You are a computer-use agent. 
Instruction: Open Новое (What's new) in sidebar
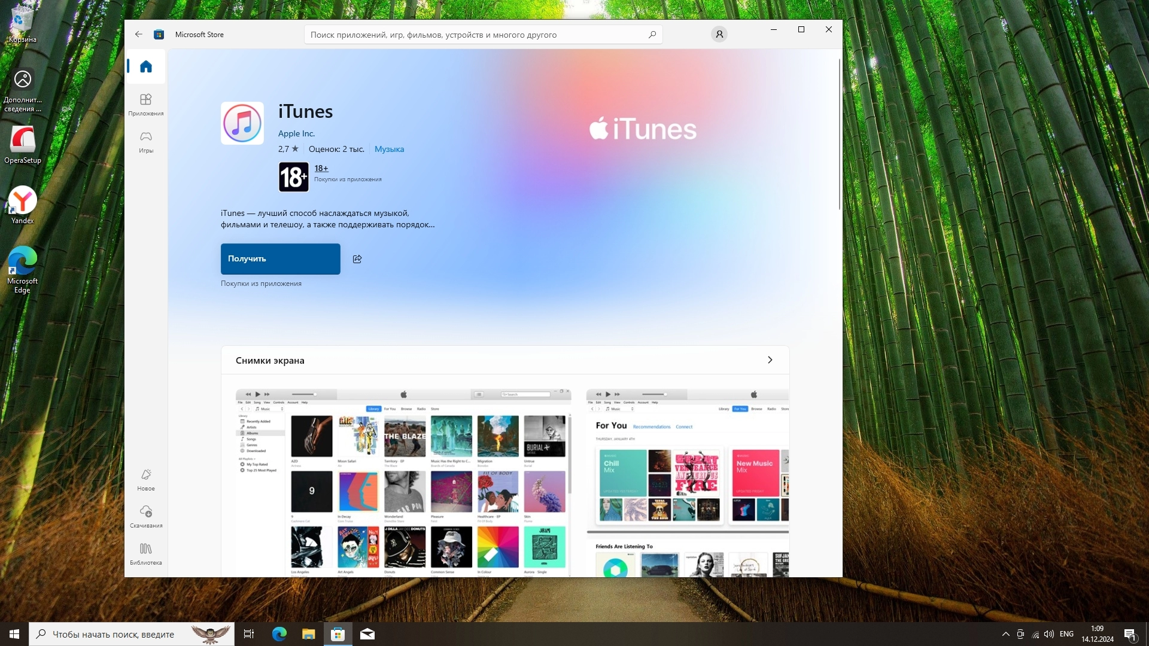coord(146,480)
